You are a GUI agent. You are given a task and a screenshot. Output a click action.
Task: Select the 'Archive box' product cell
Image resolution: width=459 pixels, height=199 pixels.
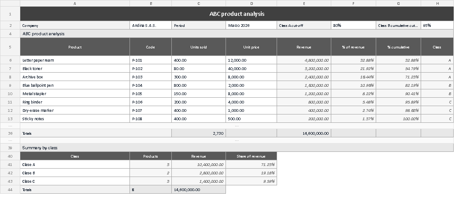click(75, 77)
